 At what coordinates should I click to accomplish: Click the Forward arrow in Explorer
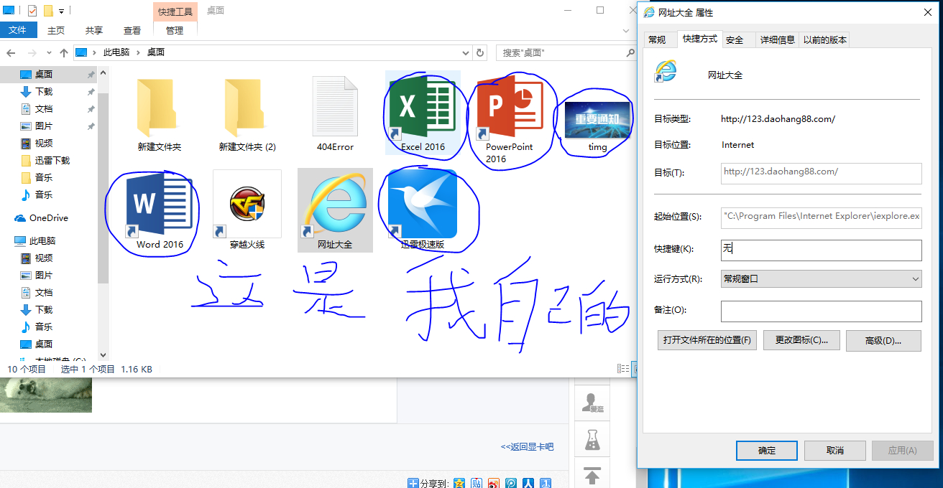click(x=32, y=53)
